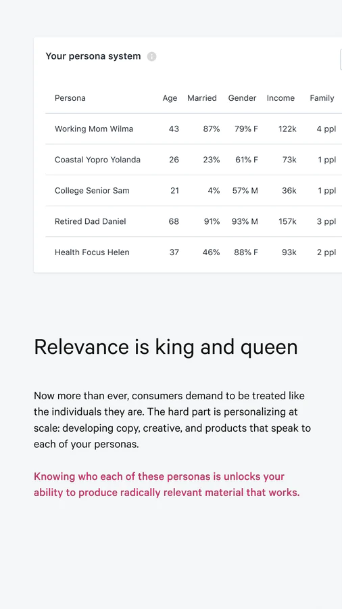Open the Working Mom Wilma persona row

pyautogui.click(x=193, y=129)
